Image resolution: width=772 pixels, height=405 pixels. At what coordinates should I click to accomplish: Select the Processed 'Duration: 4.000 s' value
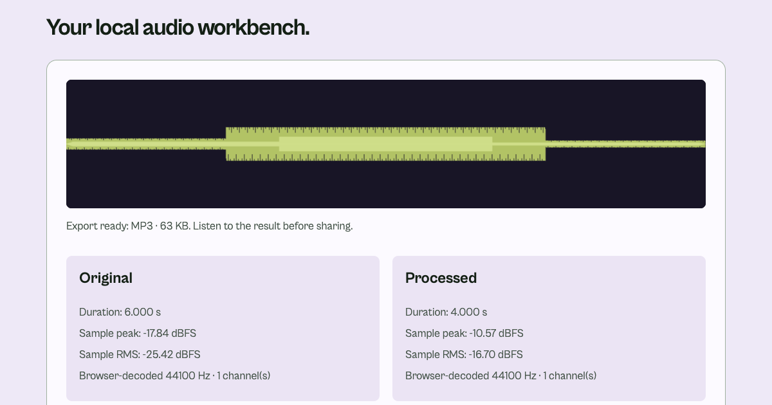pyautogui.click(x=446, y=312)
